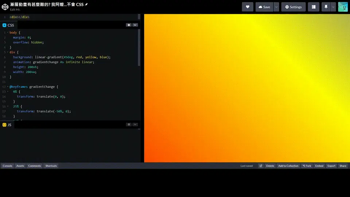
Task: Click the 'animation: gradientChange' line
Action: pos(54,62)
